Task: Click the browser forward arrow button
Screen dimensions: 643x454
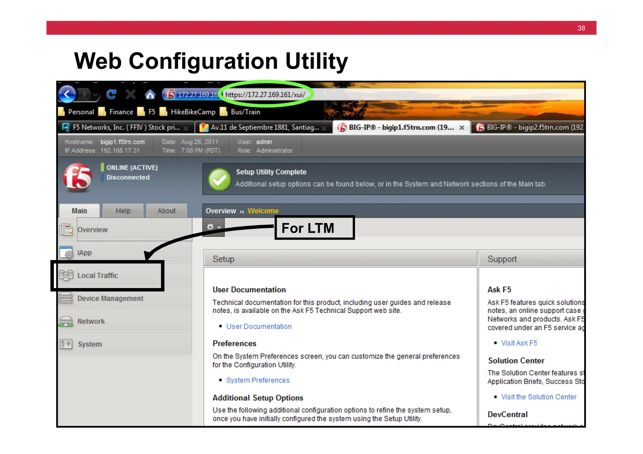Action: point(84,94)
